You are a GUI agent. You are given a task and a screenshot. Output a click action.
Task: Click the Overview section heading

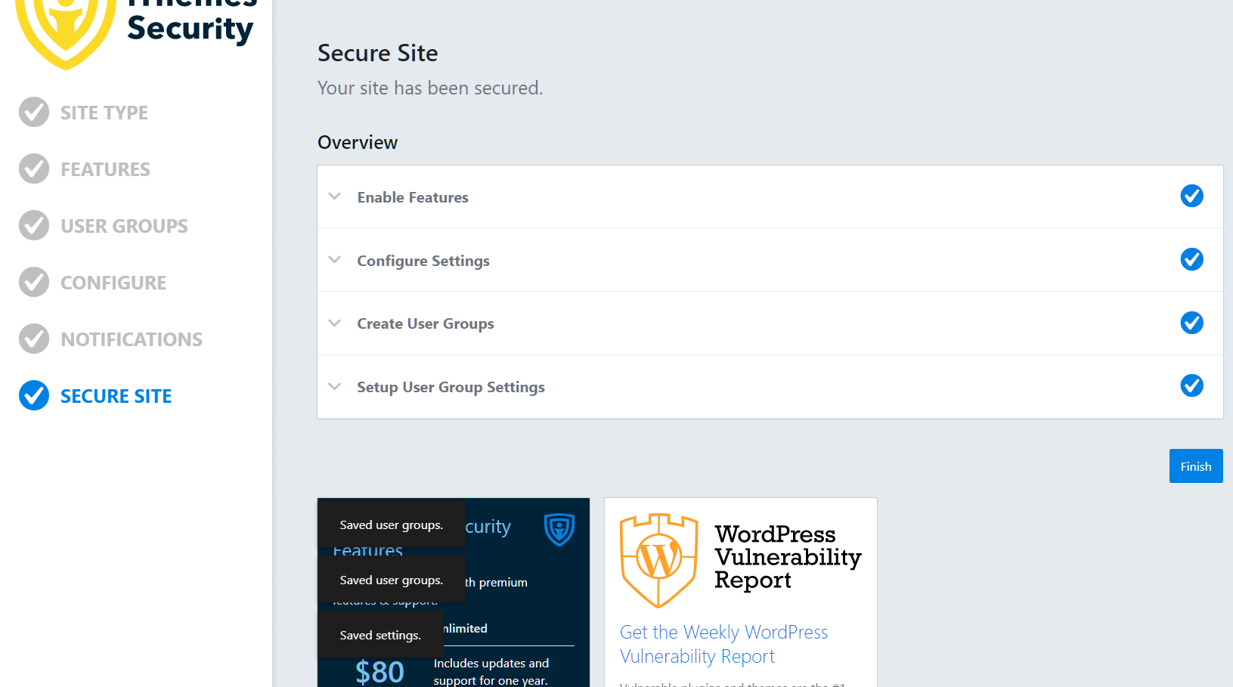tap(358, 142)
